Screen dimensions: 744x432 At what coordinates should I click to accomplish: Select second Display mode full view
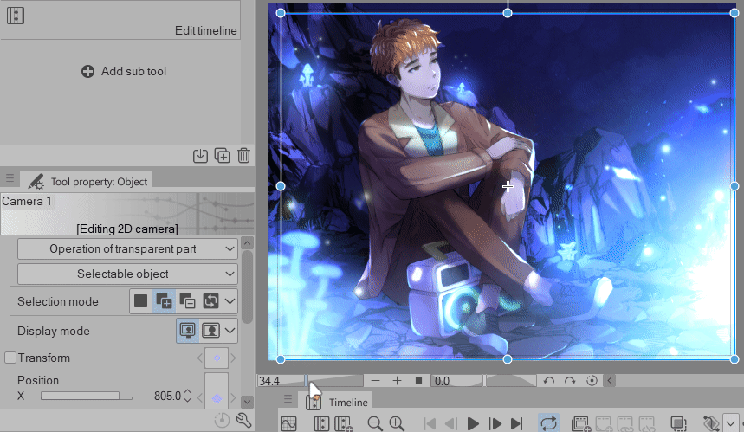[x=210, y=331]
